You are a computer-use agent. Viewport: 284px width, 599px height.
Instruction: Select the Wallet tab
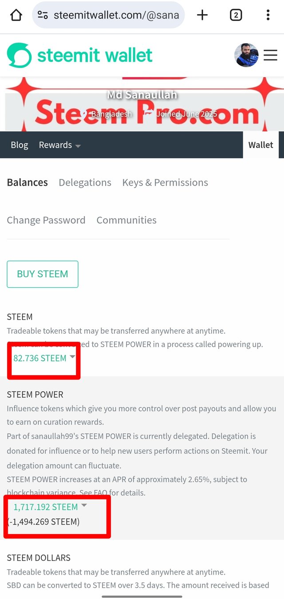[260, 145]
